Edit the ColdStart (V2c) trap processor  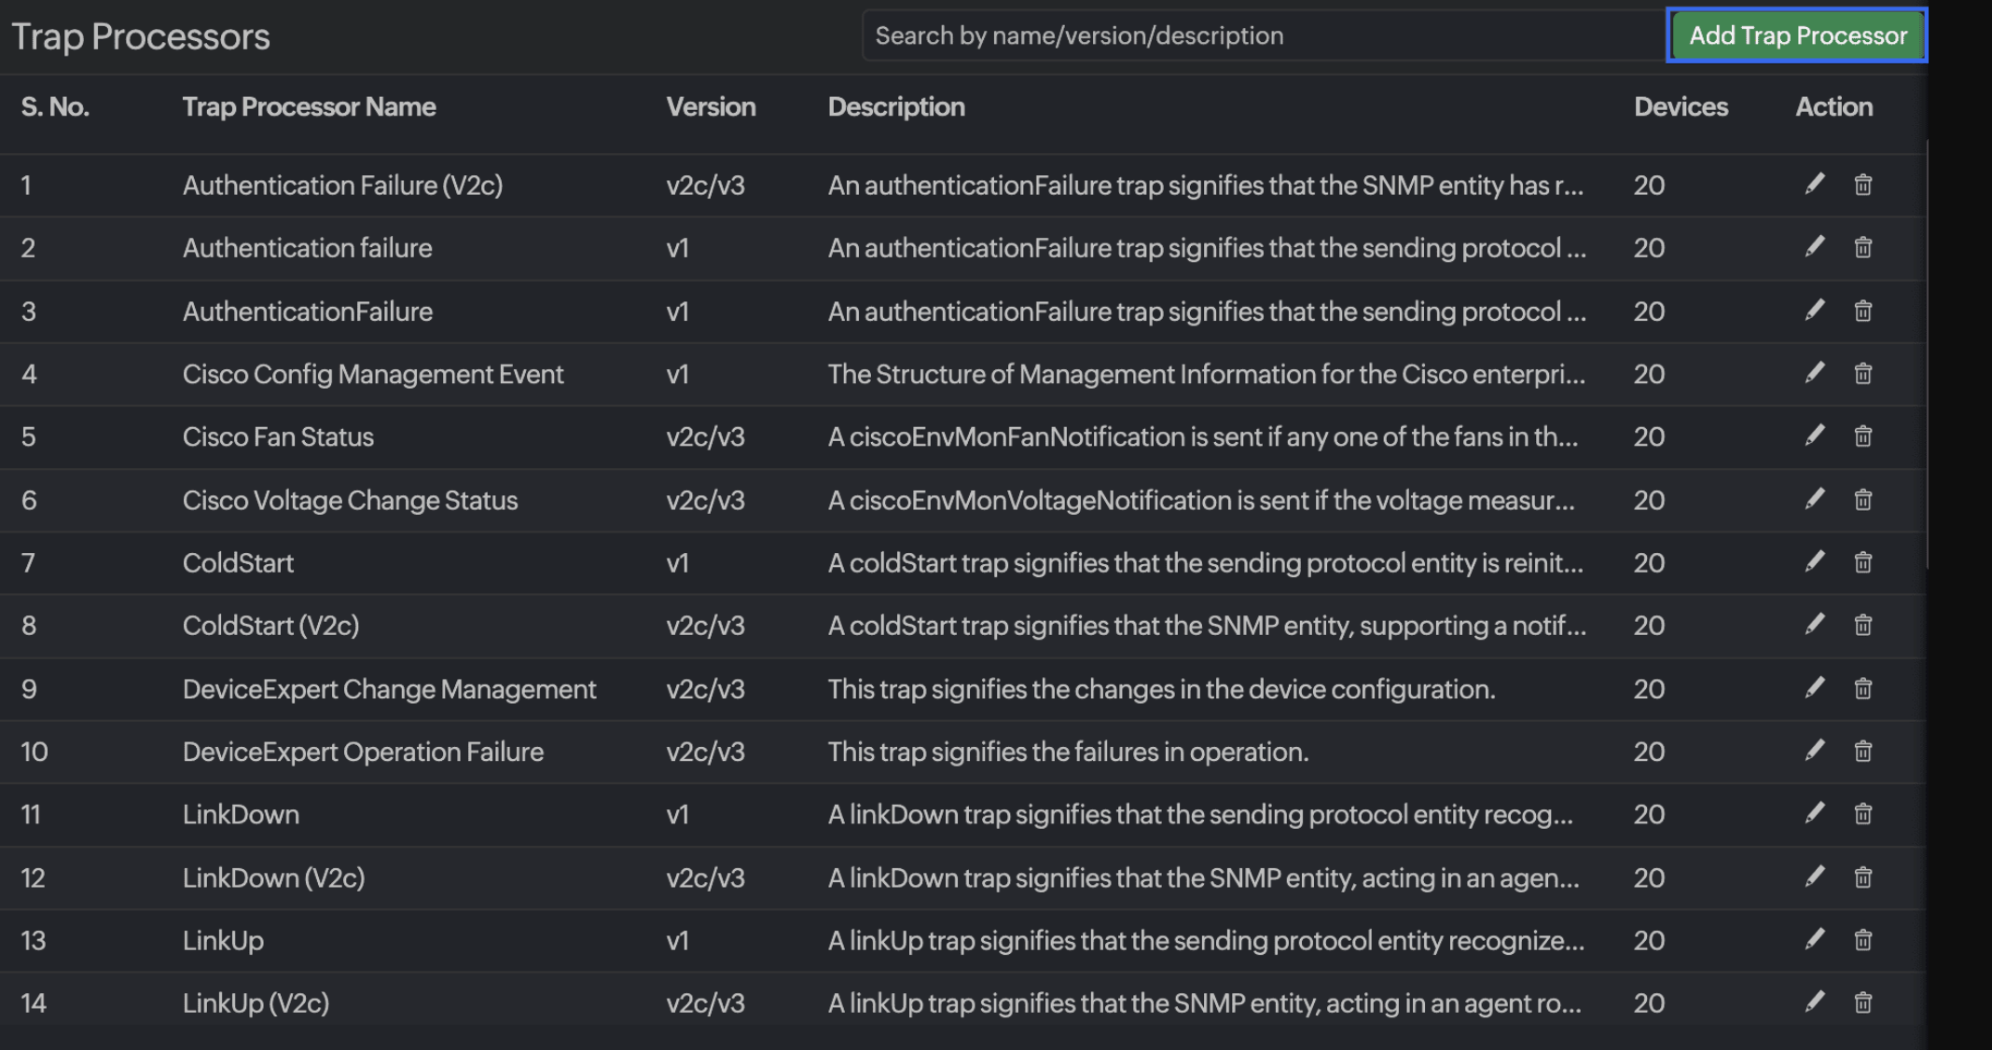point(1814,625)
